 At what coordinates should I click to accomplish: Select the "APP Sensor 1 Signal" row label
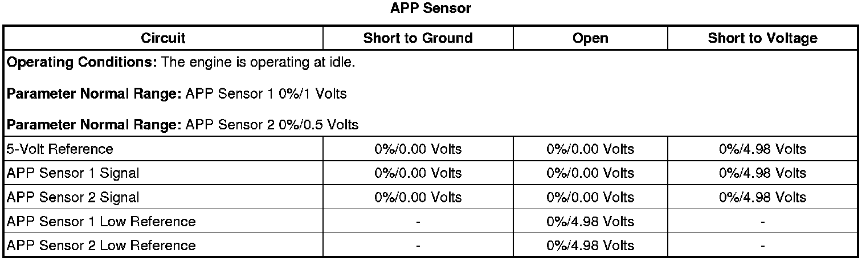click(x=72, y=173)
